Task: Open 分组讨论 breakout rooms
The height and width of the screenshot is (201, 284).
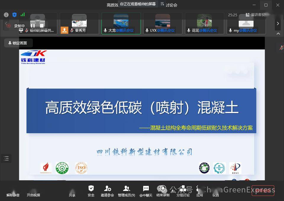Action: point(183,191)
